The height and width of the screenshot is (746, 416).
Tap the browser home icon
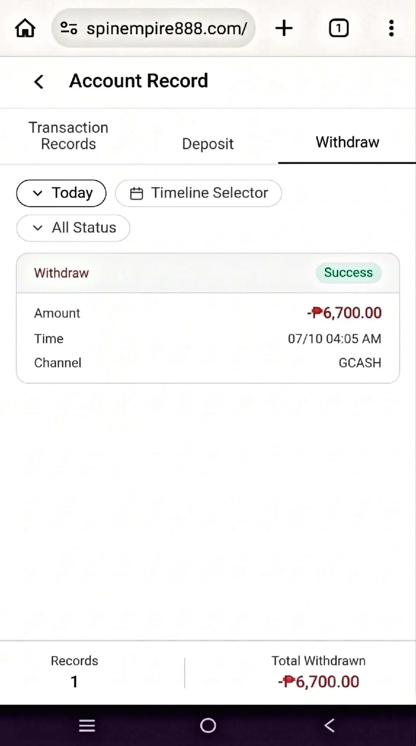(25, 28)
